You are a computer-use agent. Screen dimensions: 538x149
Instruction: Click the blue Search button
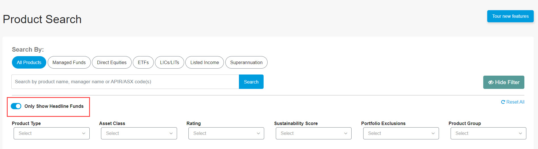coord(251,82)
